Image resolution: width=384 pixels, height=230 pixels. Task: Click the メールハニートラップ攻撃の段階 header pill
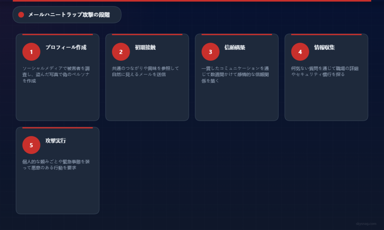click(67, 15)
